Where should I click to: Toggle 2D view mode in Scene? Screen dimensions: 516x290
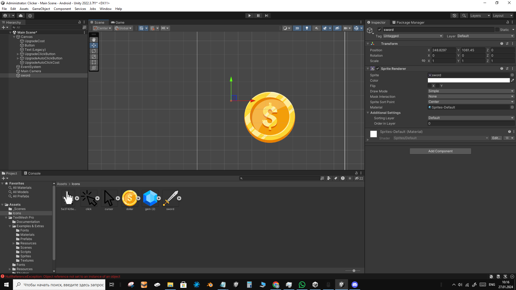tap(297, 28)
